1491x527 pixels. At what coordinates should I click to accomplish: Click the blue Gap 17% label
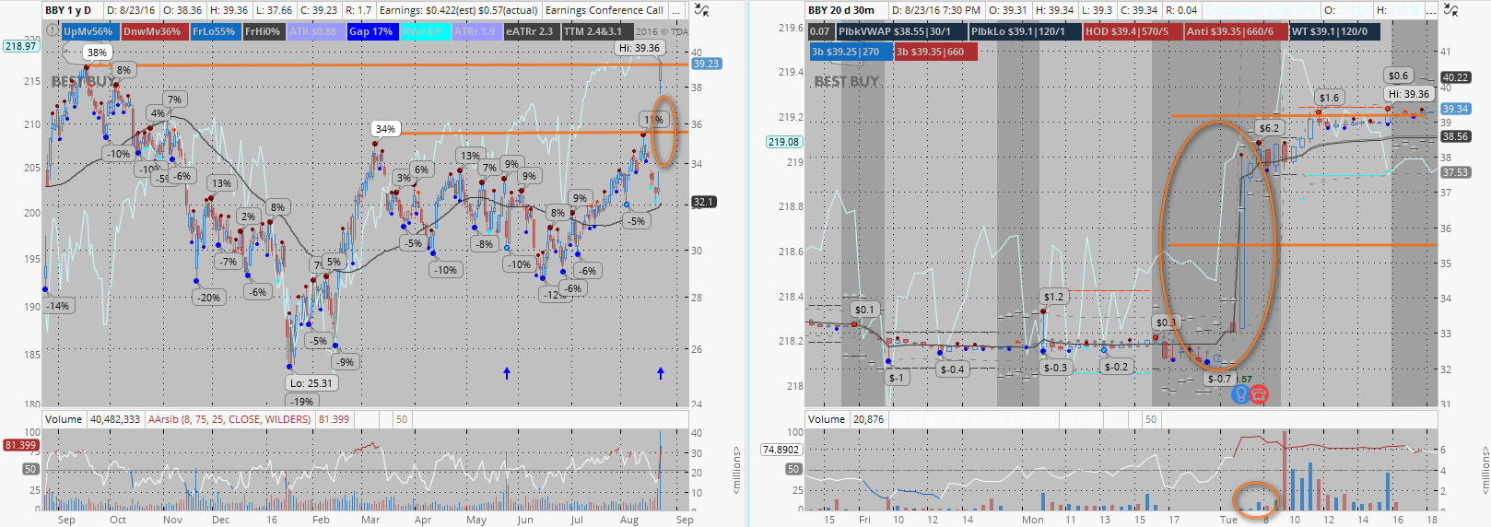(x=370, y=31)
